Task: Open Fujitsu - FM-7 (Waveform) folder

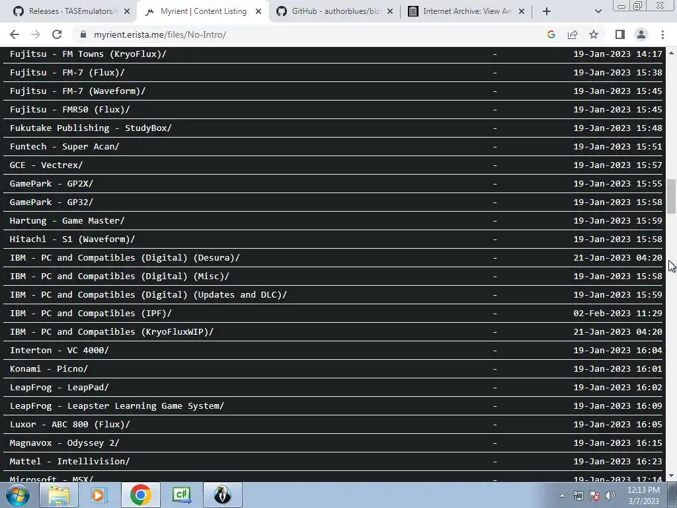Action: [78, 91]
